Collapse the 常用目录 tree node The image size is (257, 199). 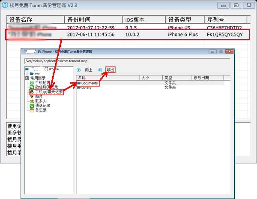27,78
